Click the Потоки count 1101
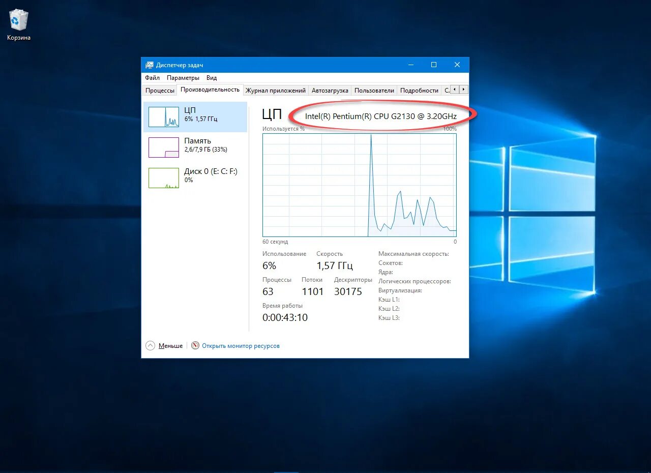The image size is (651, 473). 313,291
